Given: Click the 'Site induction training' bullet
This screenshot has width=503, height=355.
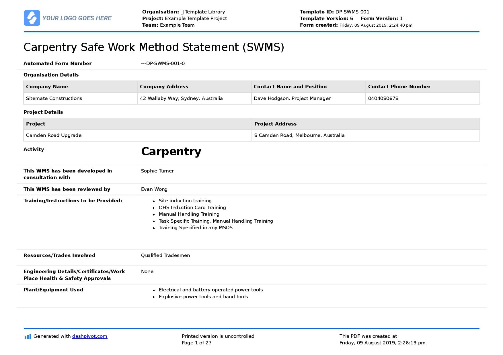Looking at the screenshot, I should pyautogui.click(x=185, y=201).
